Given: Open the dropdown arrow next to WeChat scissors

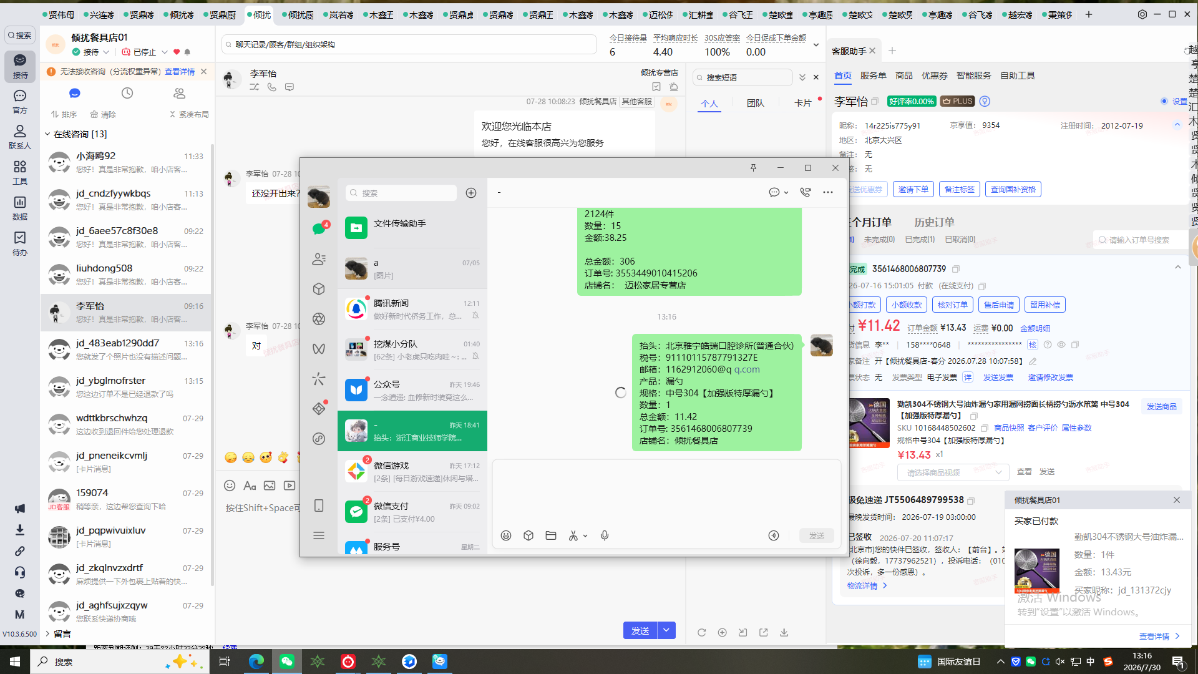Looking at the screenshot, I should pyautogui.click(x=585, y=536).
